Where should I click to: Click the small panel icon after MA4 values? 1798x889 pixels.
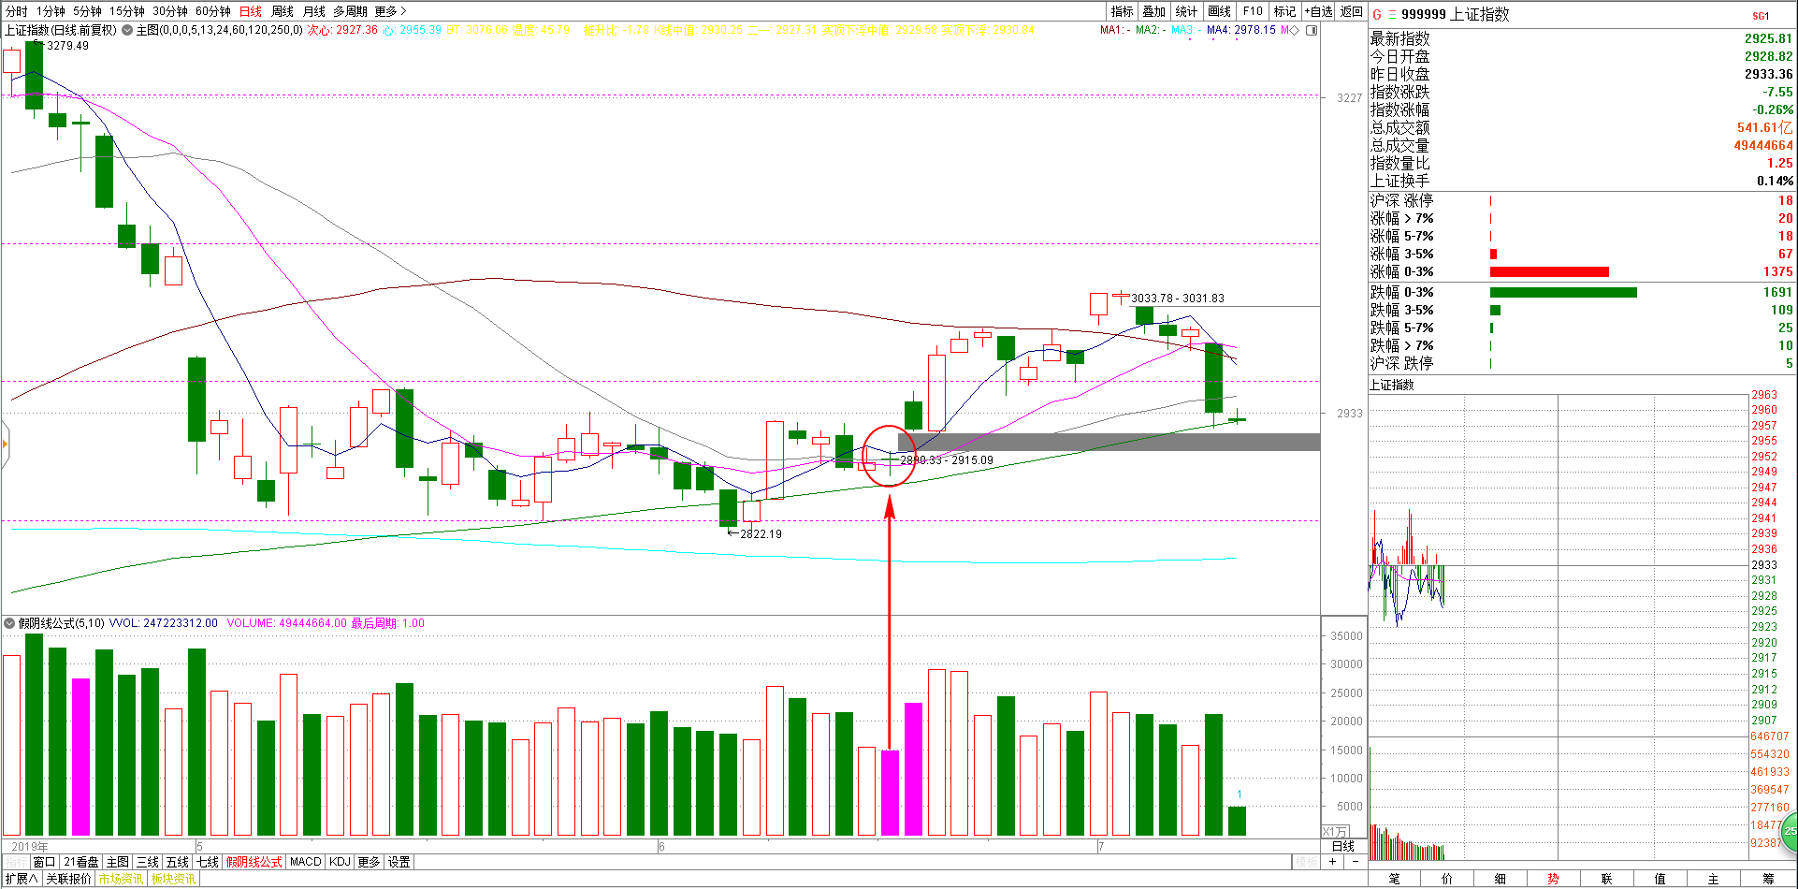click(1312, 30)
